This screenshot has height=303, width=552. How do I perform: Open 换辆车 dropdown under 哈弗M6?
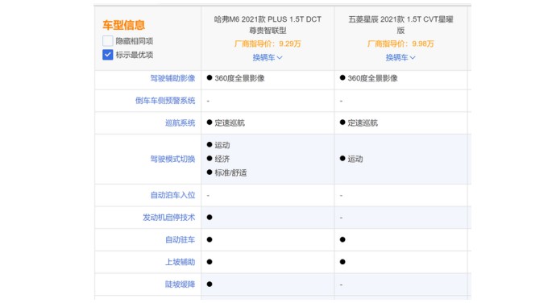tap(268, 57)
